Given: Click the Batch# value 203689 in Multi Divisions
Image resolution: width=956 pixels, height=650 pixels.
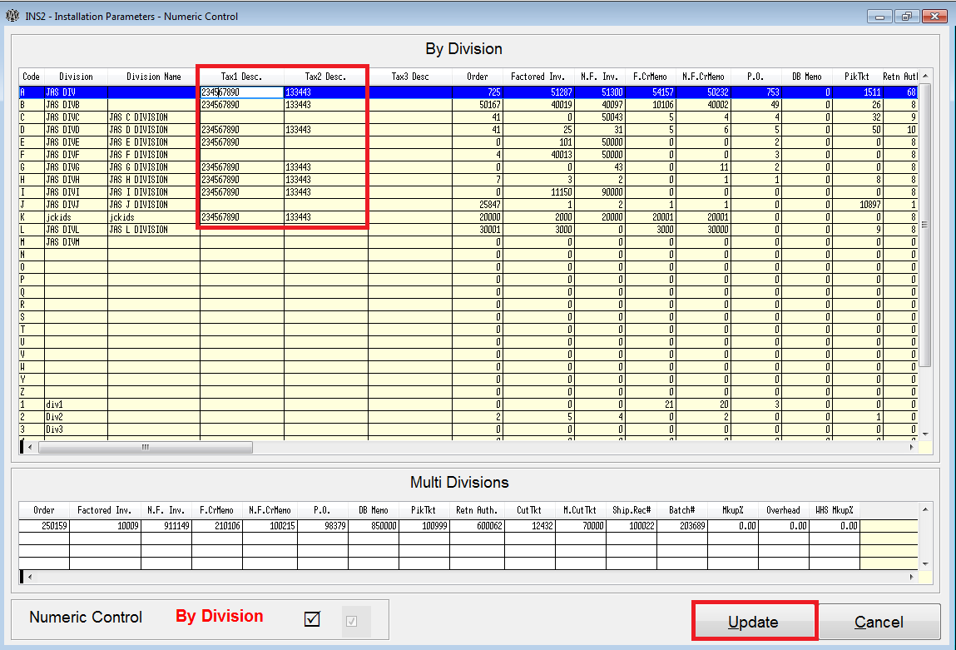Looking at the screenshot, I should [691, 525].
